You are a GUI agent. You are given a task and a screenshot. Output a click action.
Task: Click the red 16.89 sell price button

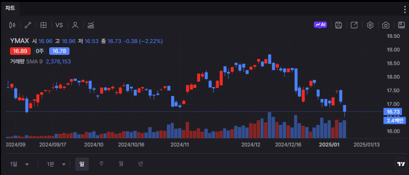(x=20, y=51)
